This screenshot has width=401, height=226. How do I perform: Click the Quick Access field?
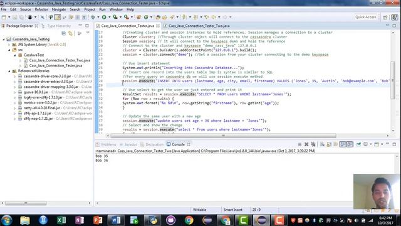click(365, 17)
